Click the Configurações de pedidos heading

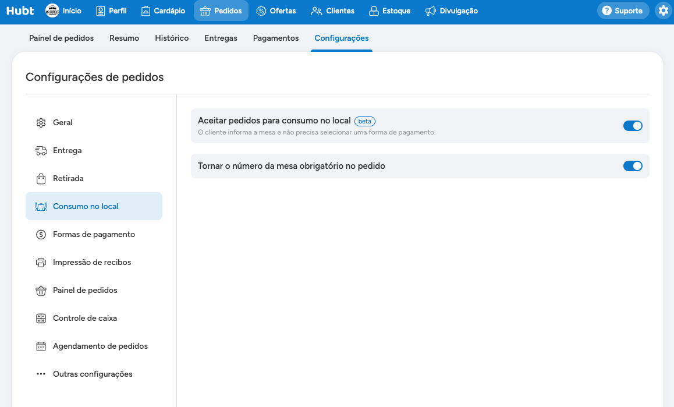click(x=94, y=77)
